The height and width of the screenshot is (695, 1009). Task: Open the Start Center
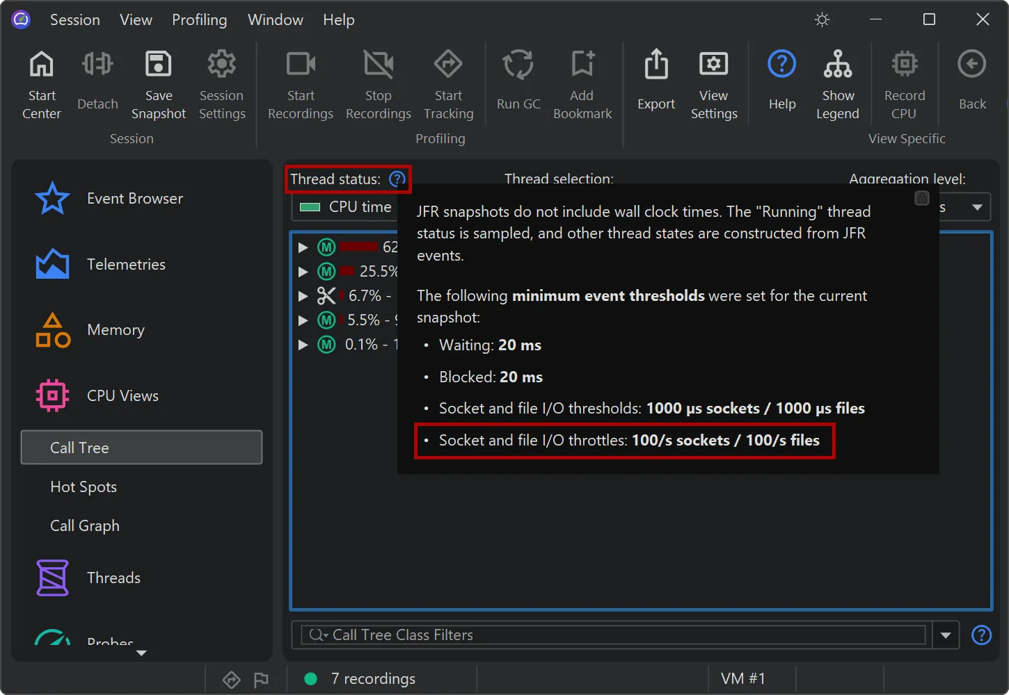[41, 82]
